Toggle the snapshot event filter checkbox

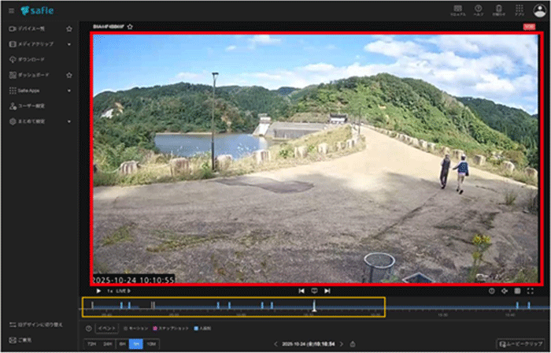pos(156,328)
